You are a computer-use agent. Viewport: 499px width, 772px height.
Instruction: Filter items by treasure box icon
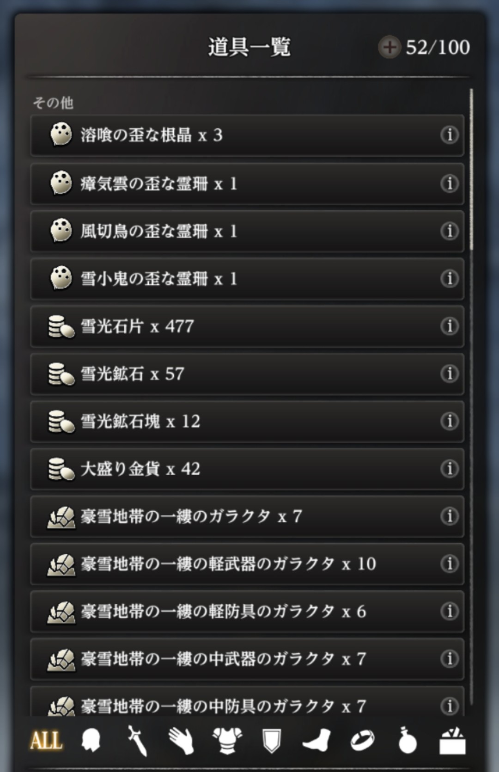click(x=452, y=741)
